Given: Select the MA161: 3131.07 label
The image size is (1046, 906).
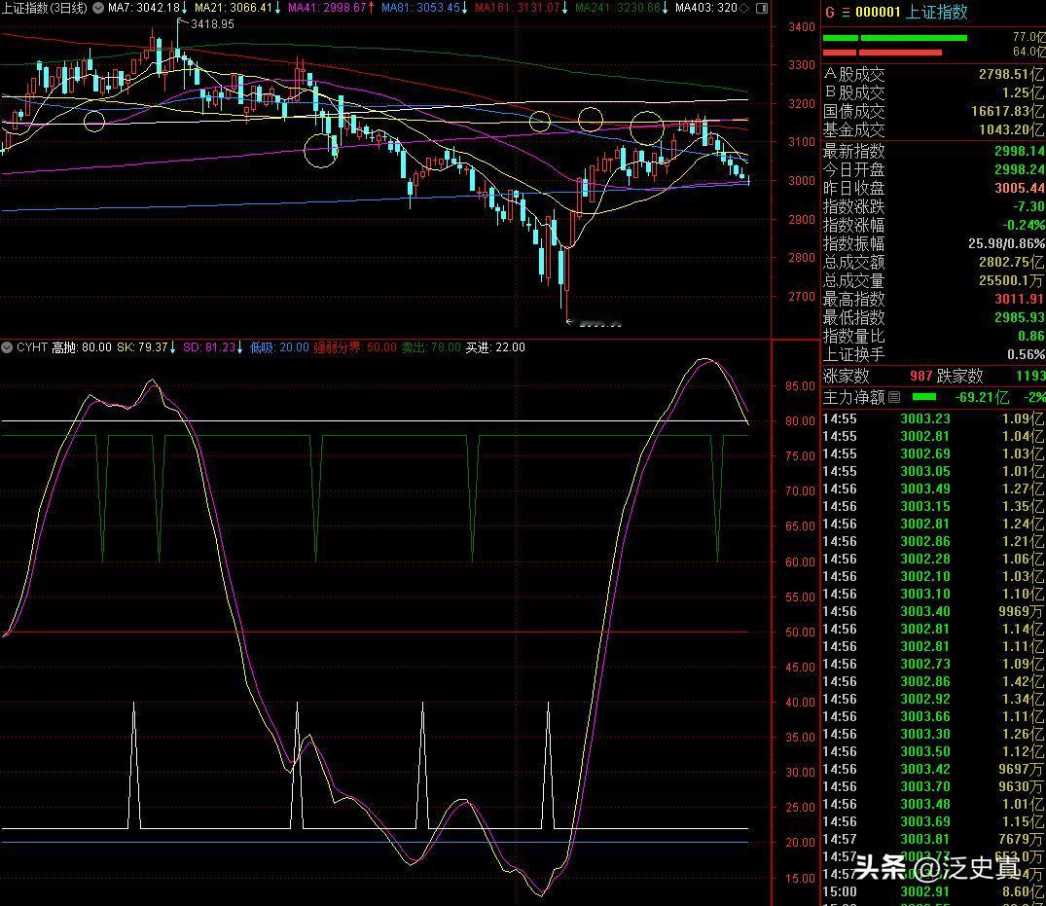Looking at the screenshot, I should click(x=517, y=8).
